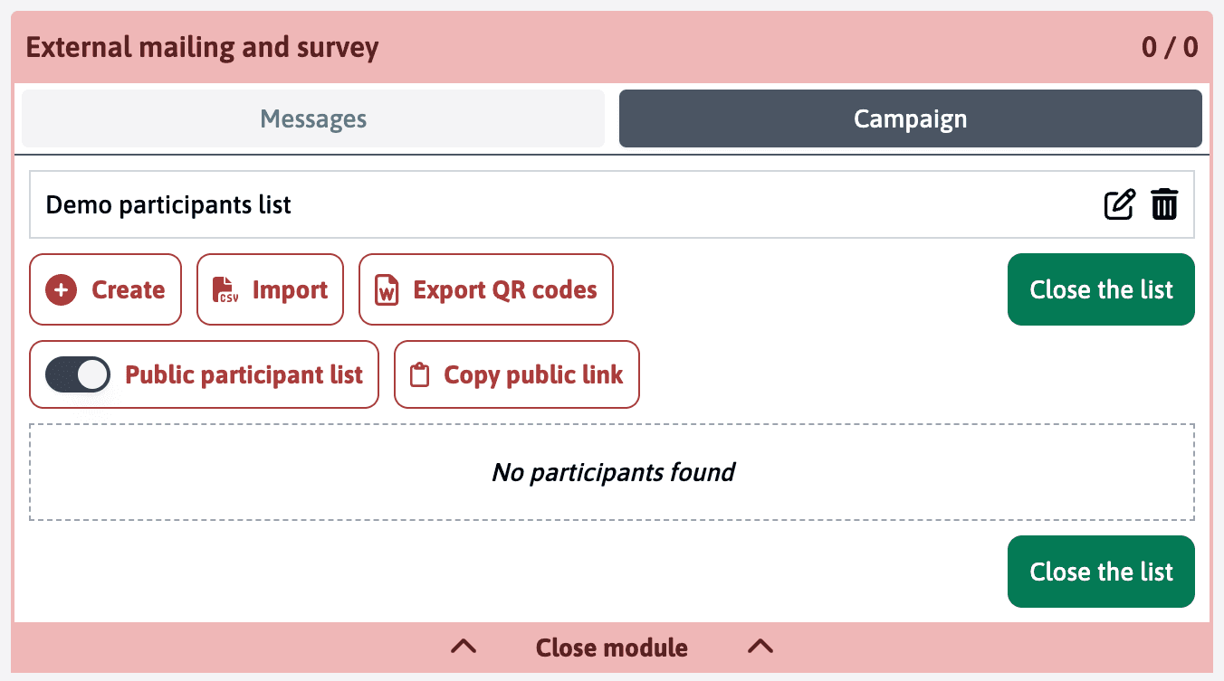Switch to the Messages tab
The width and height of the screenshot is (1224, 681).
(x=313, y=118)
